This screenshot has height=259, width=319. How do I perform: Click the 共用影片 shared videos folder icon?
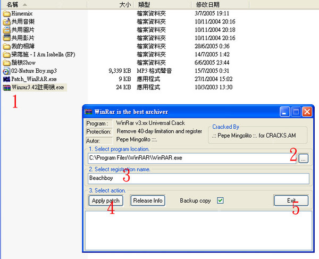coord(6,38)
